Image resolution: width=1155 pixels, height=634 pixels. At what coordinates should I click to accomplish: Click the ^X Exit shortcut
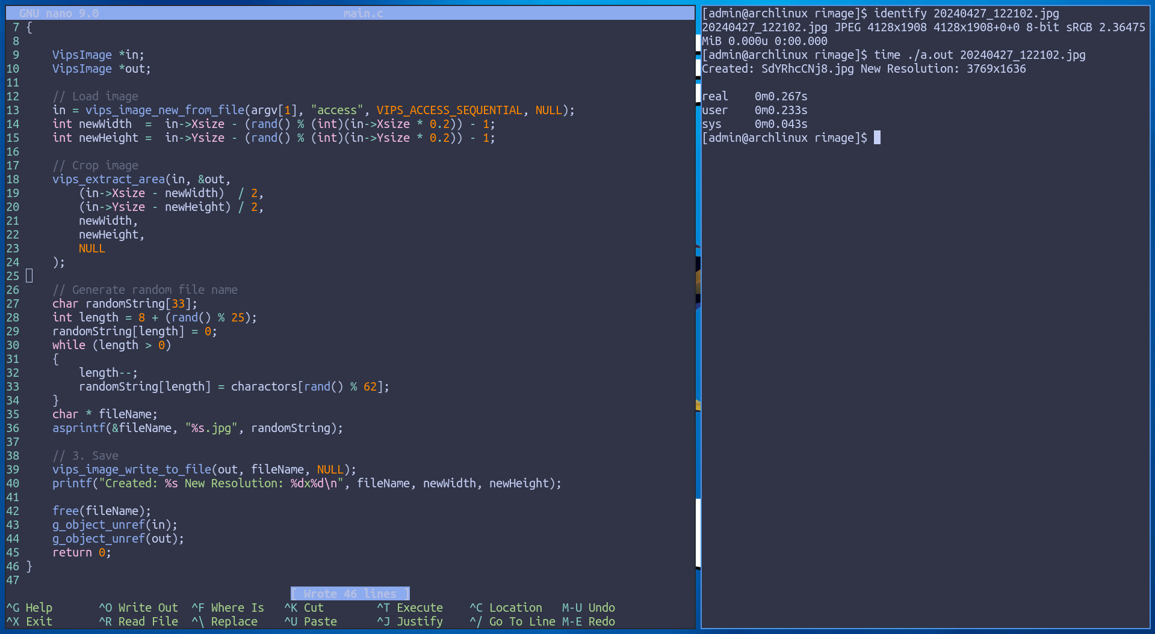29,621
